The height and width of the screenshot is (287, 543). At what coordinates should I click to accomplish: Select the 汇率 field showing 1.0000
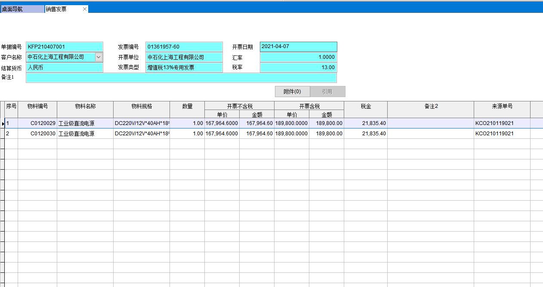point(298,57)
